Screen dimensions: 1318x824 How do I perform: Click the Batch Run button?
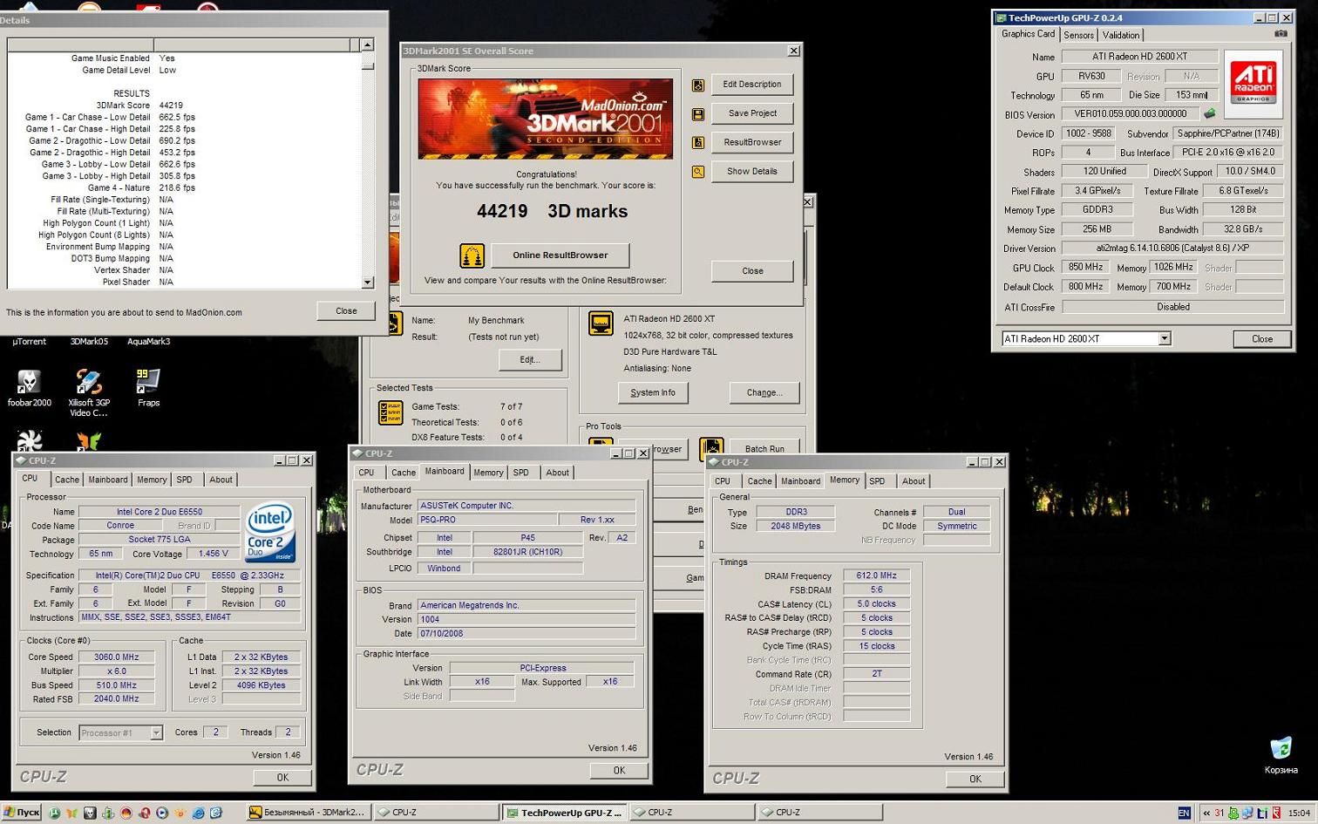coord(764,448)
